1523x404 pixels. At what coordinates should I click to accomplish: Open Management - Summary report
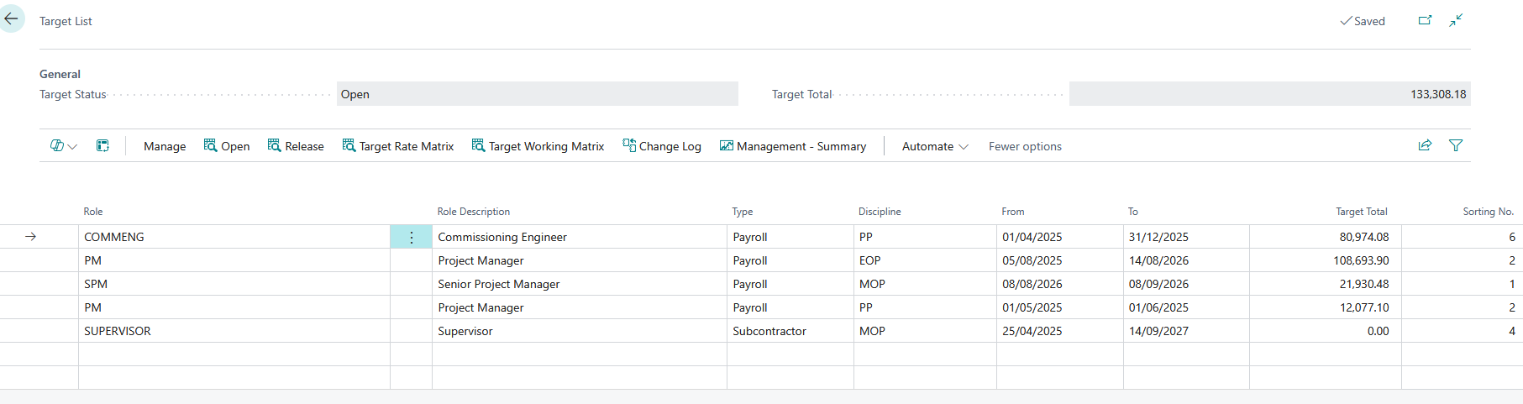tap(792, 146)
